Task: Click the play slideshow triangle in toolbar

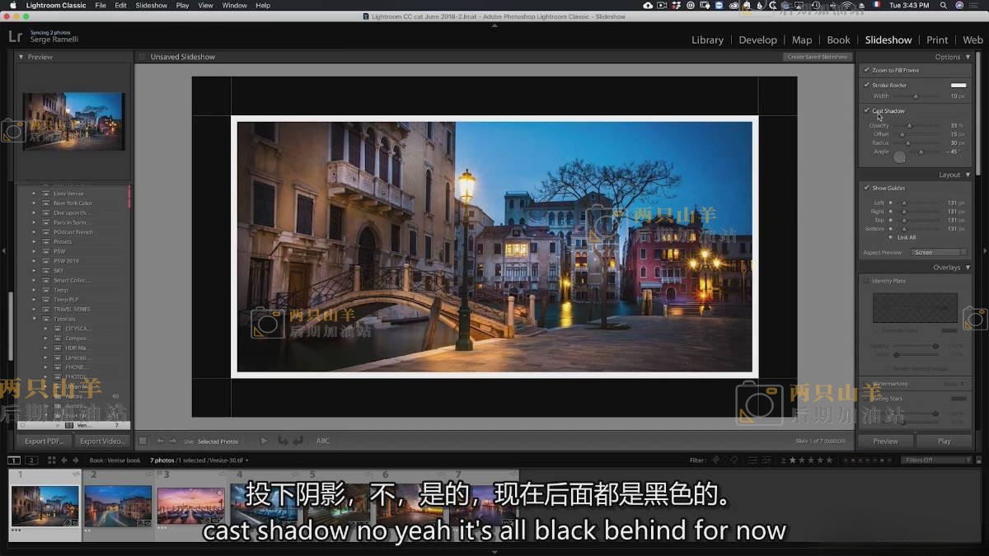Action: pos(264,441)
